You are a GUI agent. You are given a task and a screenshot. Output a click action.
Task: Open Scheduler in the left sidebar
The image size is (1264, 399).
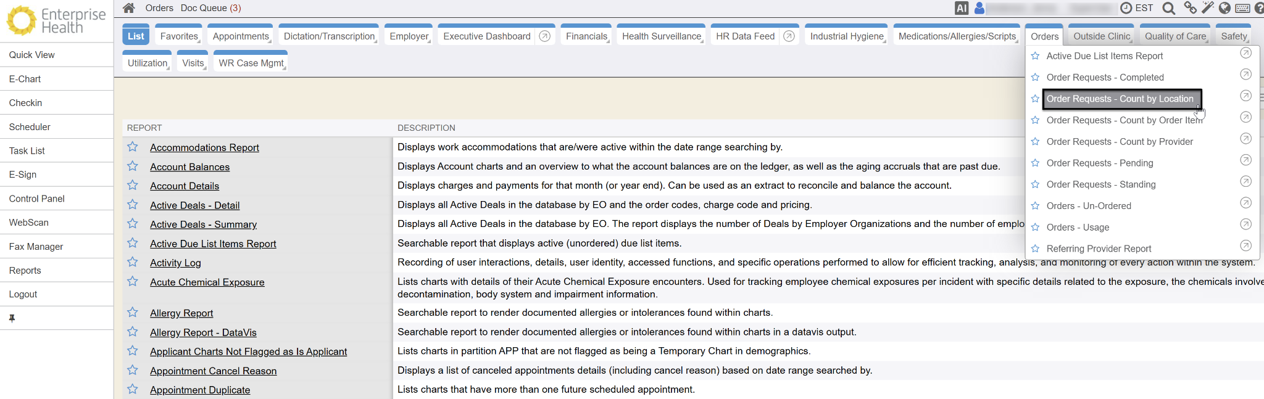click(30, 127)
